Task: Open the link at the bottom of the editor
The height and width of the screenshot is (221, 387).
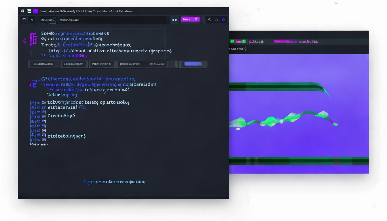Action: (x=114, y=182)
